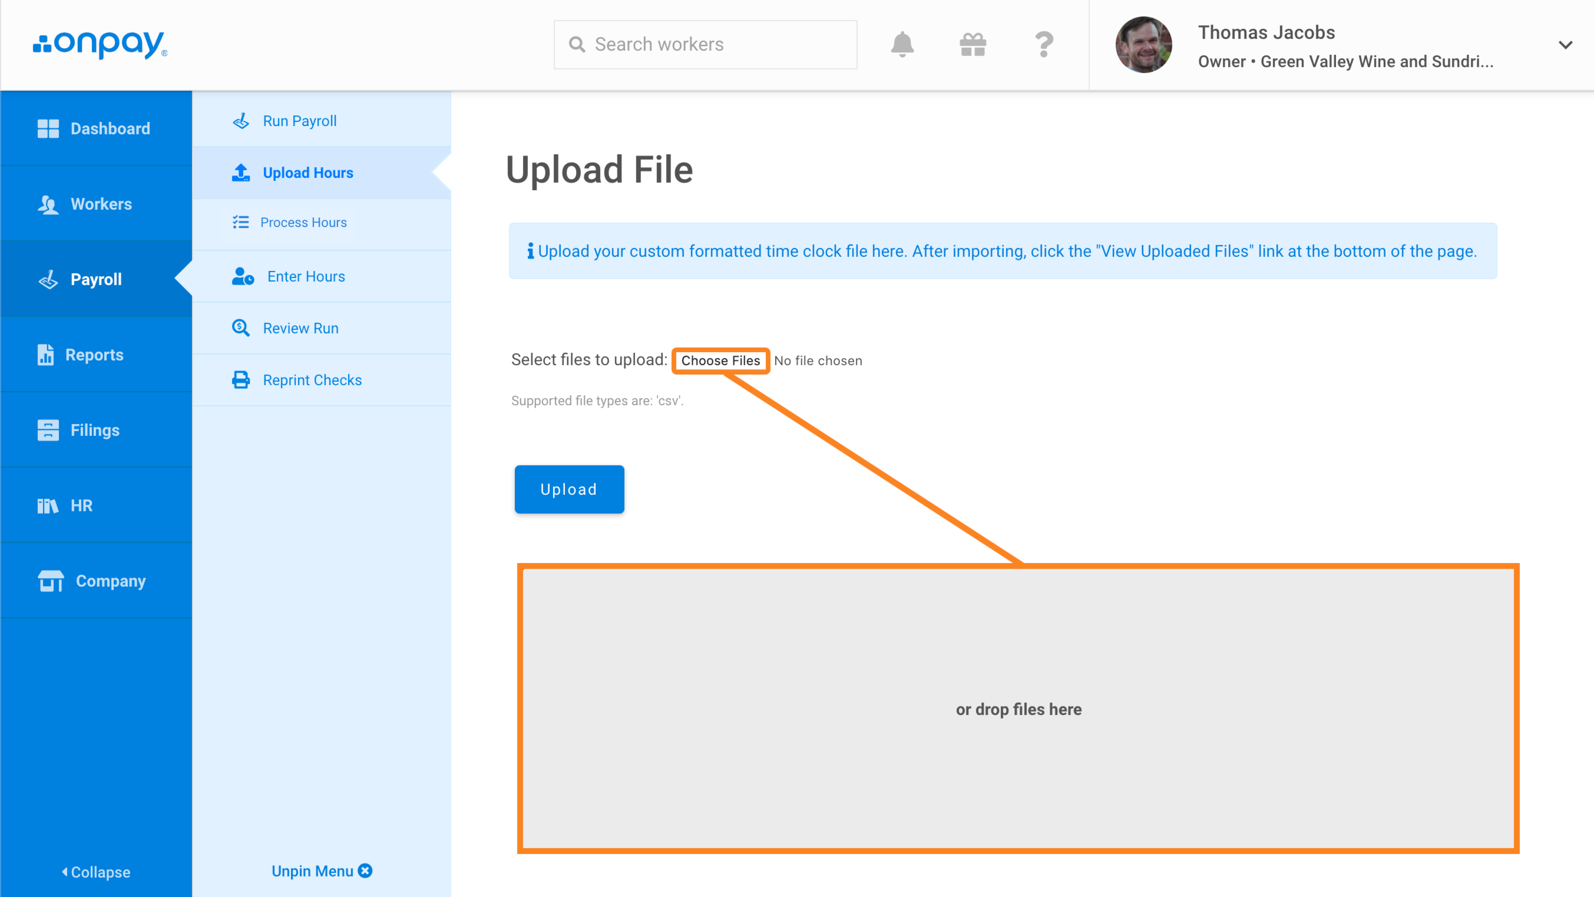Click the search magnifier icon

[577, 44]
